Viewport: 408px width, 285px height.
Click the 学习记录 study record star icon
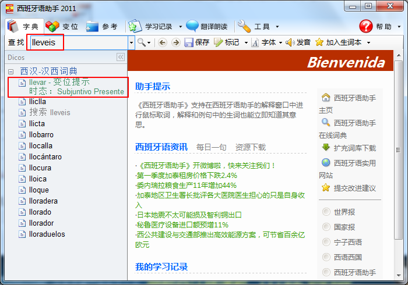click(x=135, y=27)
